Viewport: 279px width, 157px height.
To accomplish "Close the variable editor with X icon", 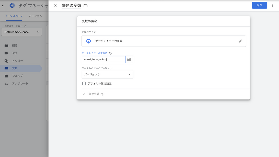I will point(55,6).
